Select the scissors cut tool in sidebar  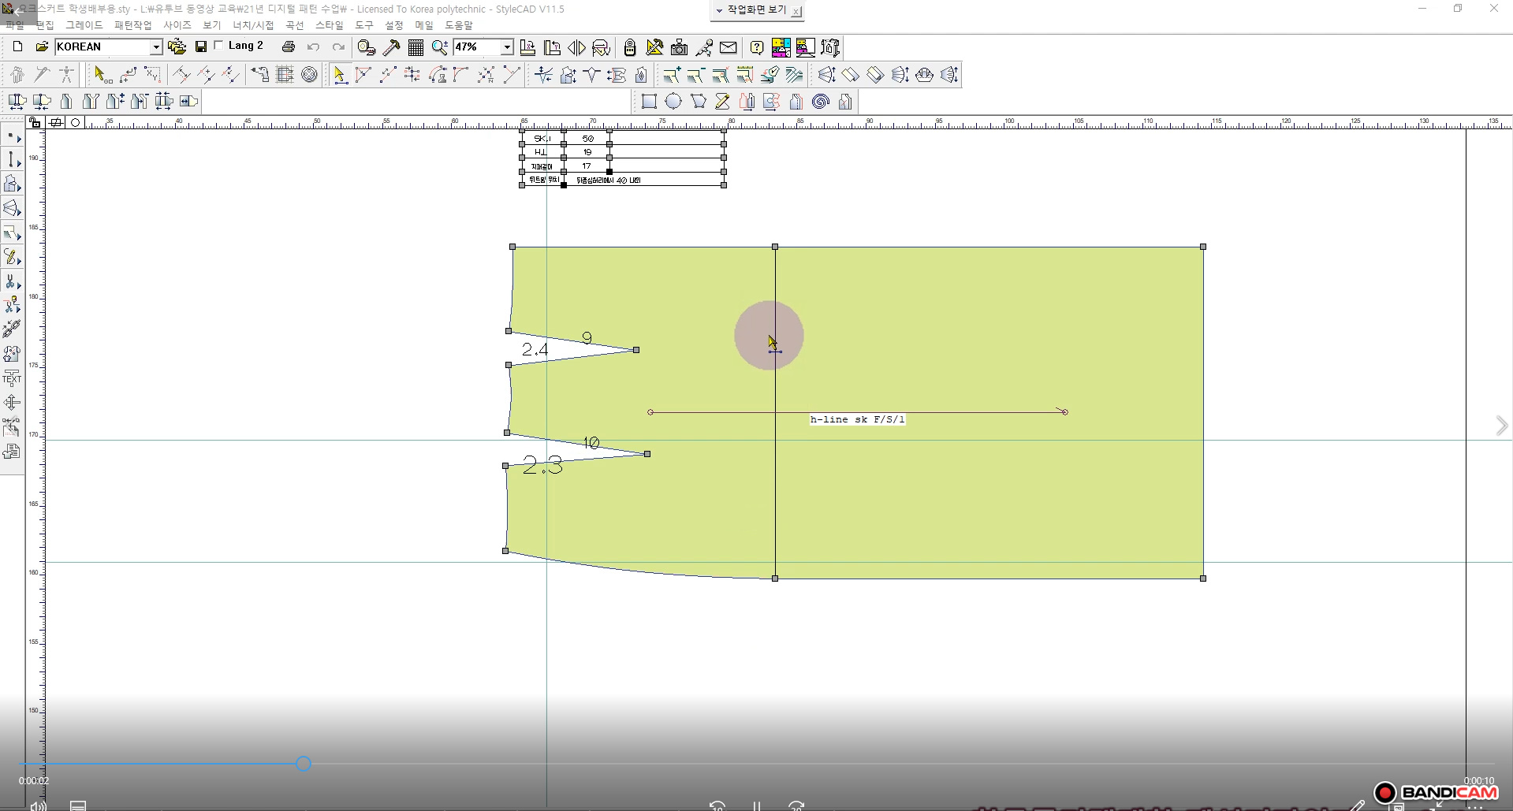click(11, 281)
